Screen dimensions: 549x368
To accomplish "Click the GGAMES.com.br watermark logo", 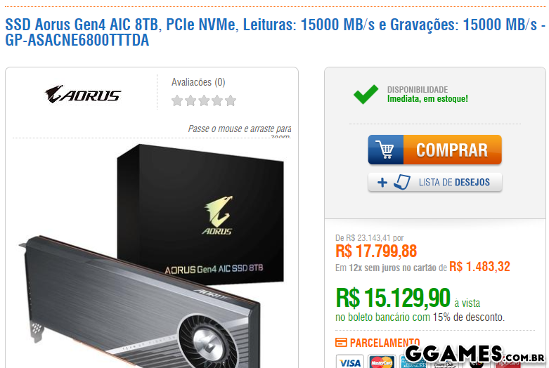I will click(x=474, y=354).
